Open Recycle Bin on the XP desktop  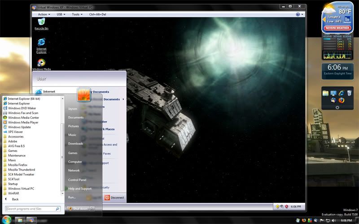(41, 24)
